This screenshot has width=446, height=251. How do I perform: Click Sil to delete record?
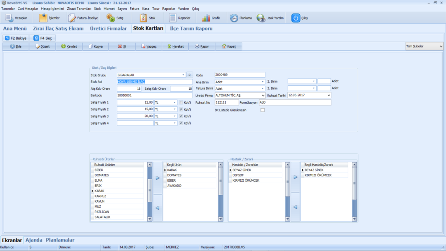coord(122,46)
